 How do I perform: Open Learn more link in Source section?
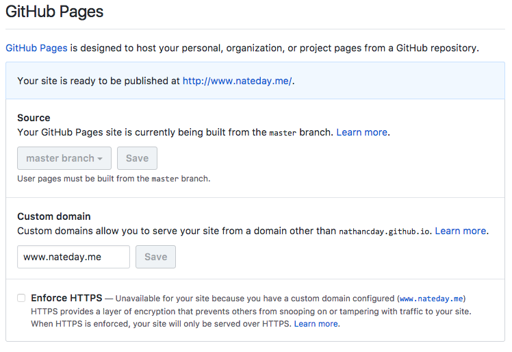click(361, 132)
